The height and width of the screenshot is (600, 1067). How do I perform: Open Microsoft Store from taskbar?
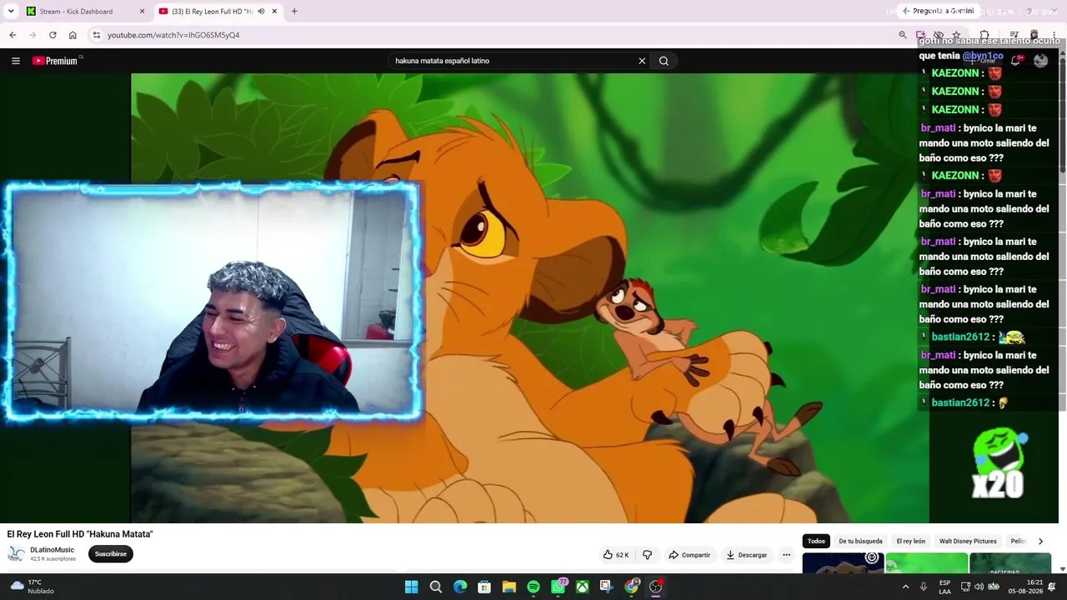[484, 587]
